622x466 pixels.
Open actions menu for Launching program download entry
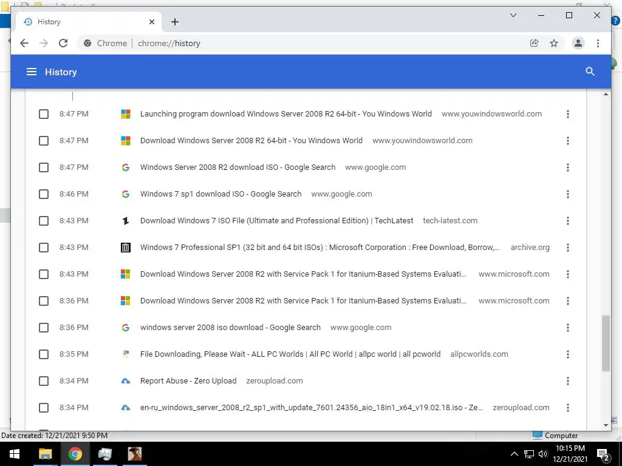coord(568,114)
